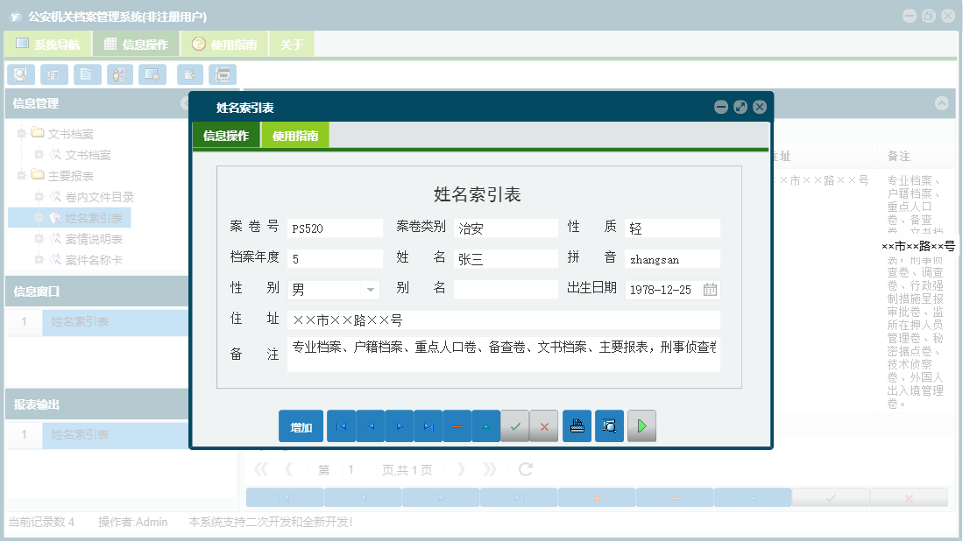Viewport: 963px width, 541px height.
Task: Click the green run arrow in the dialog
Action: [641, 426]
